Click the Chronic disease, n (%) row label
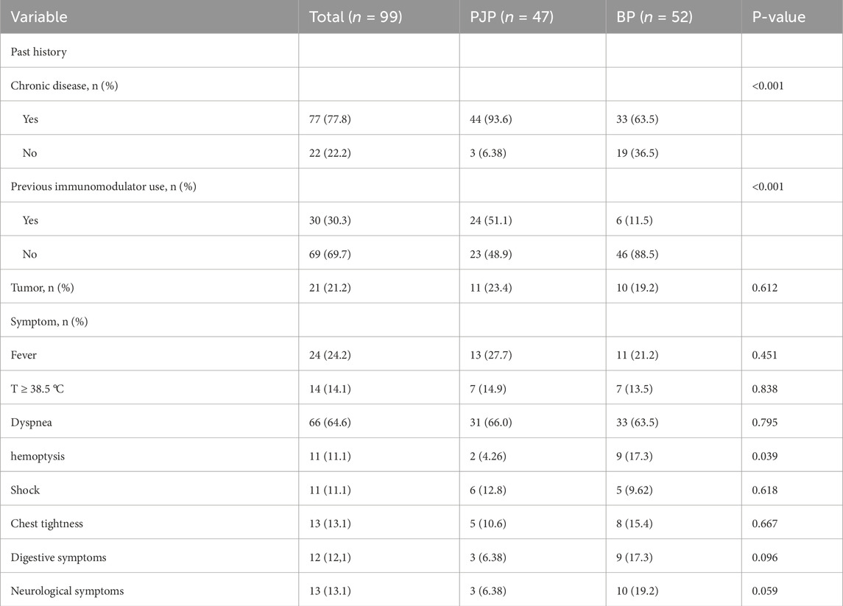 [x=65, y=85]
